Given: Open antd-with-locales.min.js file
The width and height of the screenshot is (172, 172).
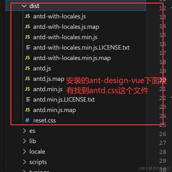Looking at the screenshot, I should point(65,37).
